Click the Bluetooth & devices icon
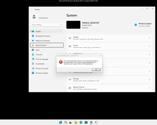 point(33,36)
